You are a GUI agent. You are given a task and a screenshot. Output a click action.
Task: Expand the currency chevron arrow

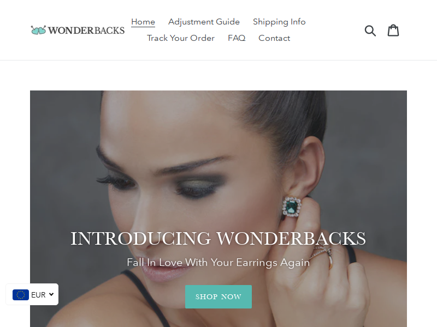pos(51,294)
